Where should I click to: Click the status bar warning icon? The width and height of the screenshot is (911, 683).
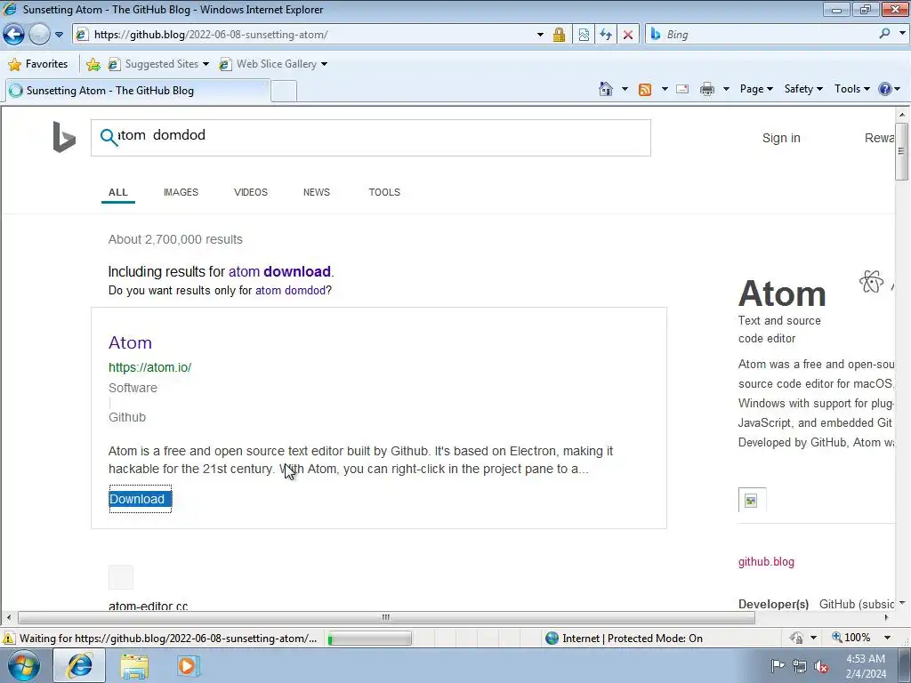[9, 639]
